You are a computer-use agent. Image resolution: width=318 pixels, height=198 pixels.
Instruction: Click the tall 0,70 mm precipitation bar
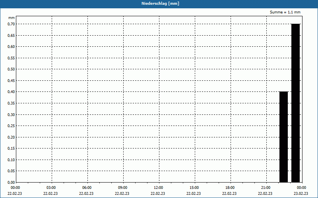coord(295,103)
